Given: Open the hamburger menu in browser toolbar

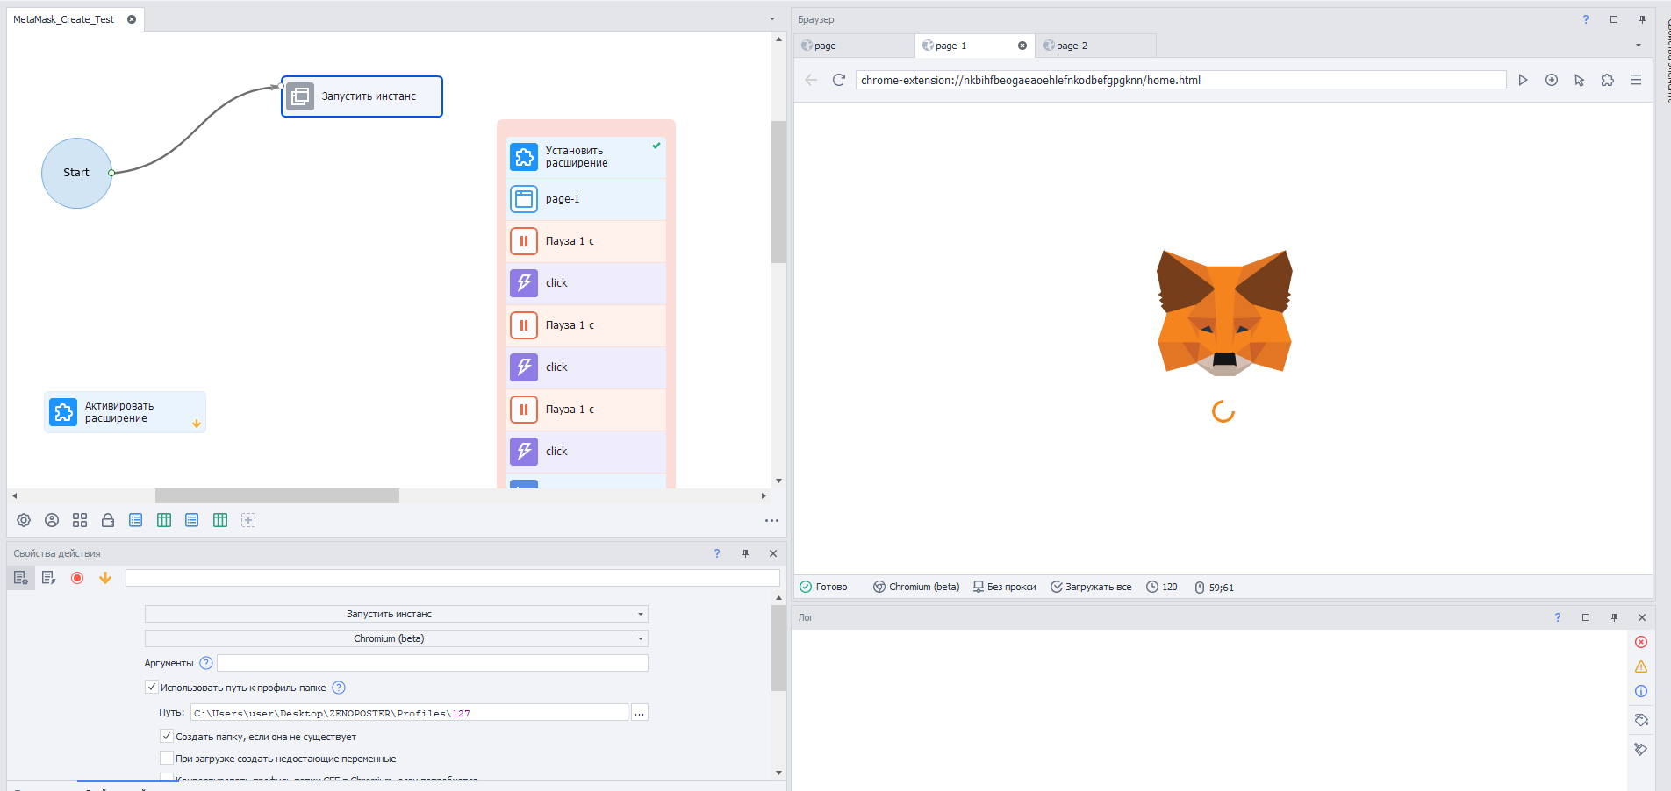Looking at the screenshot, I should click(x=1636, y=80).
